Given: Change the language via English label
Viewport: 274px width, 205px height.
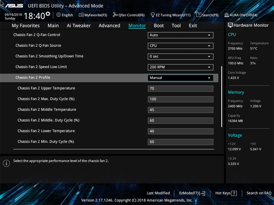Looking at the screenshot, I should click(67, 15).
